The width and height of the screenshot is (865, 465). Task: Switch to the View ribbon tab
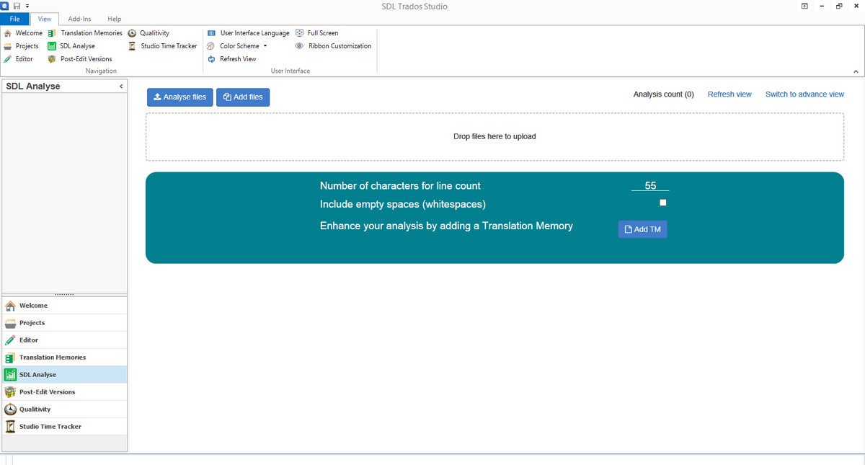tap(45, 19)
